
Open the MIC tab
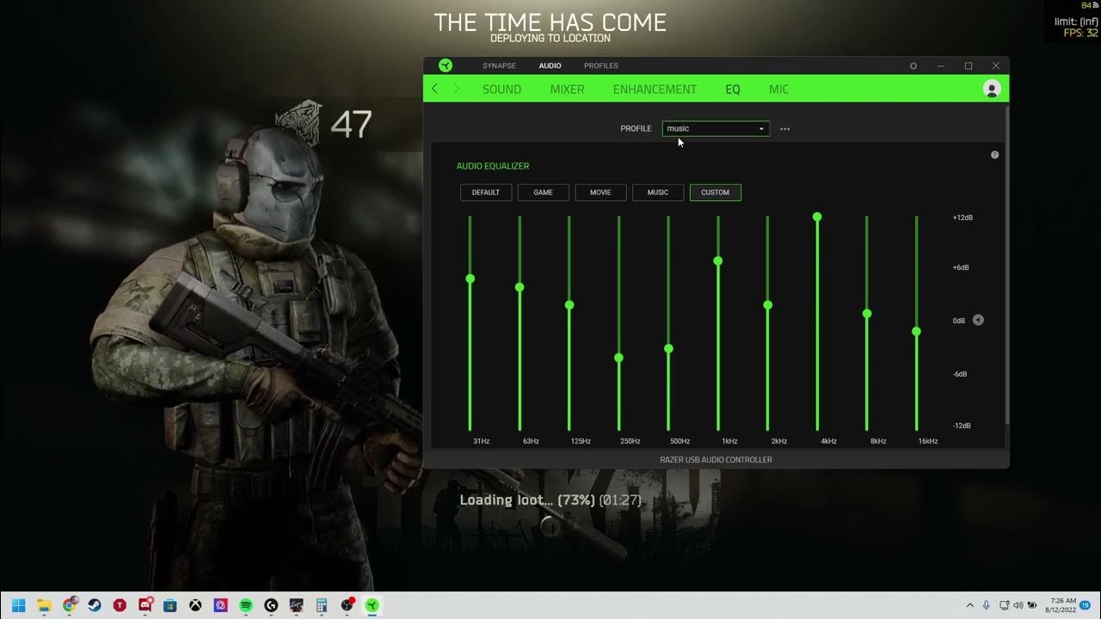778,89
